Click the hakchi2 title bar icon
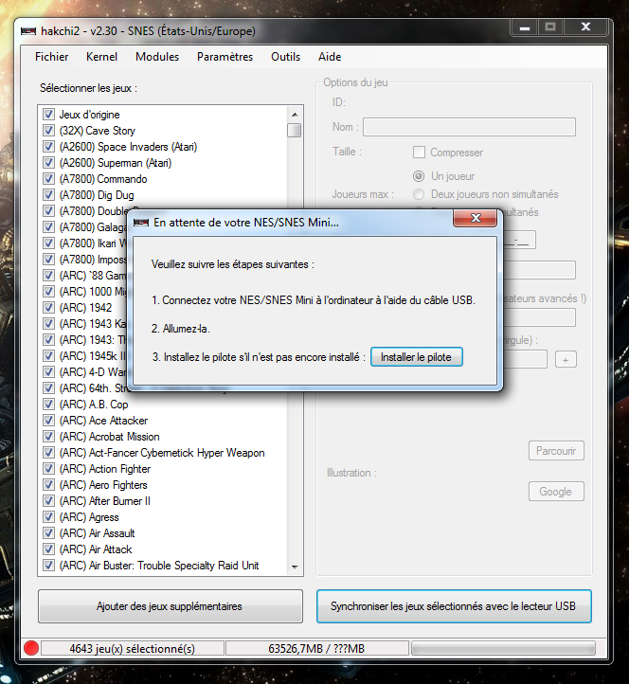 [x=28, y=31]
